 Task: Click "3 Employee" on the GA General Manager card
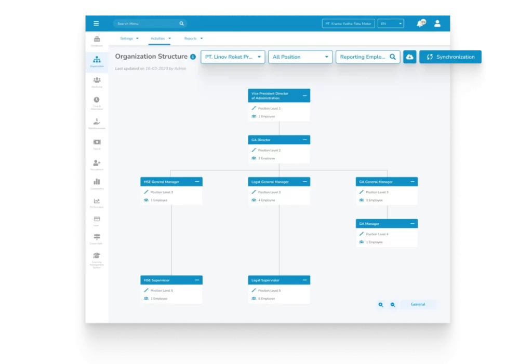374,200
